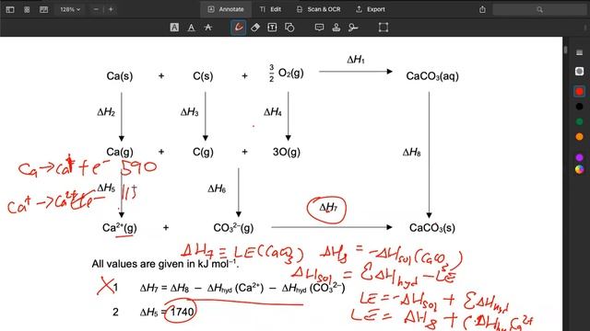The height and width of the screenshot is (331, 590).
Task: Choose the orange pen color
Action: coord(580,137)
